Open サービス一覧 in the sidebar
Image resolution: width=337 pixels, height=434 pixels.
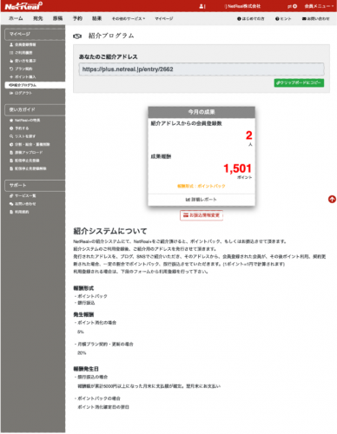point(23,196)
